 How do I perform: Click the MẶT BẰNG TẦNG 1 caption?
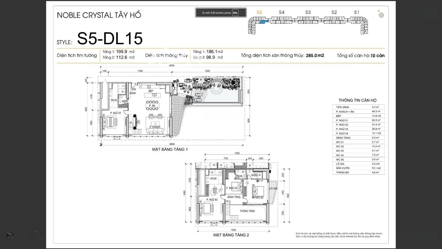click(169, 150)
